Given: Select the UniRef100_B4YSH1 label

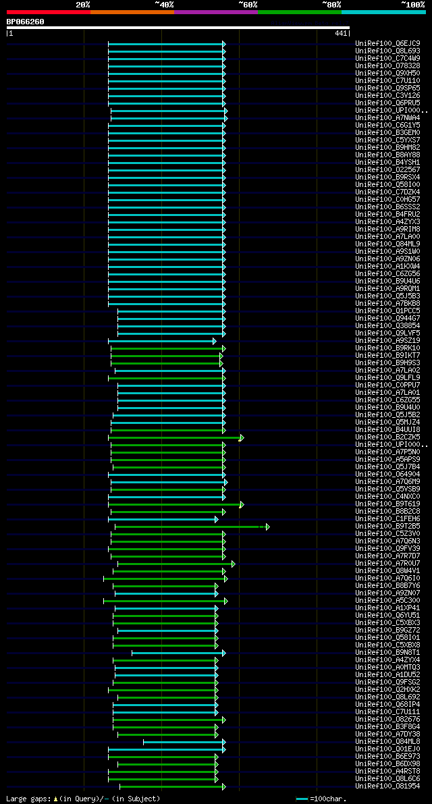Looking at the screenshot, I should click(x=387, y=163).
